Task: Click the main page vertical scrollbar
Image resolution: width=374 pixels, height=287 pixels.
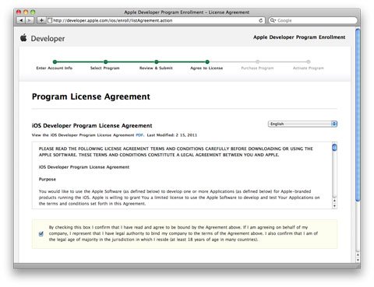Action: tap(358, 114)
